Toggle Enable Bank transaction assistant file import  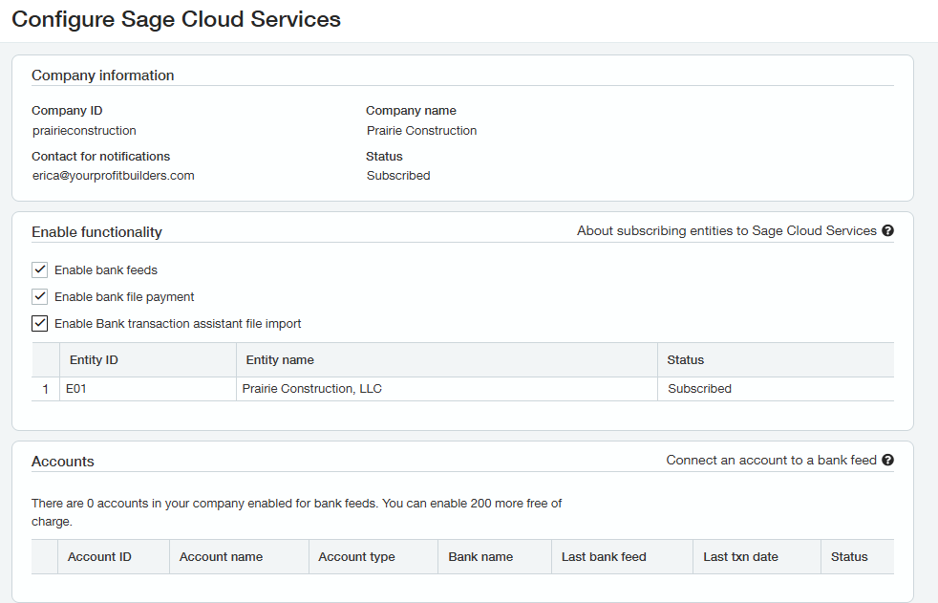(x=39, y=323)
